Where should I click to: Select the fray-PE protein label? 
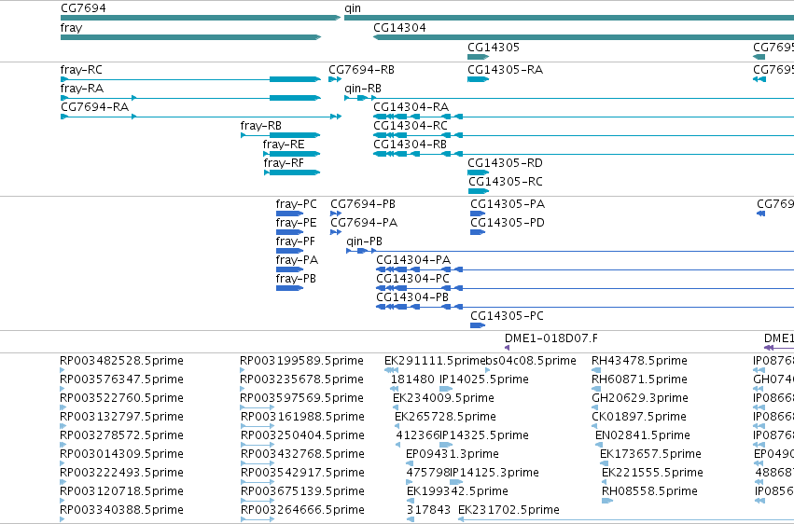click(x=296, y=223)
